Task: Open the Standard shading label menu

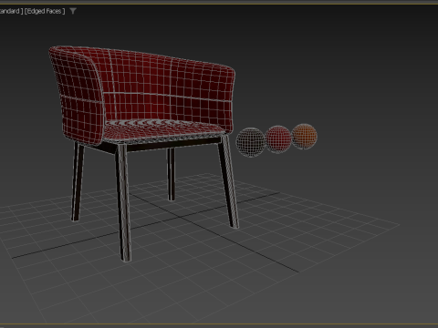Action: (x=11, y=11)
